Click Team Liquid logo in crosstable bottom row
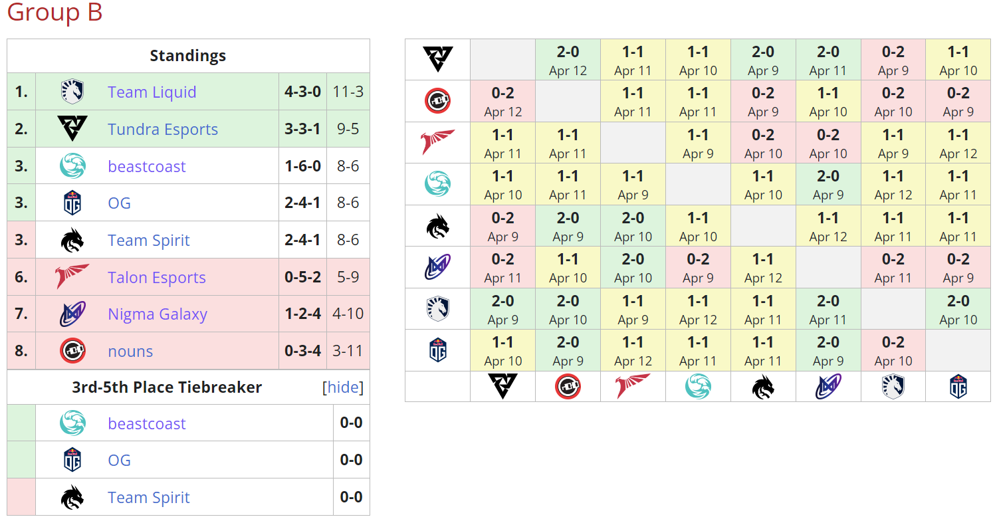Viewport: 995px width, 523px height. pyautogui.click(x=893, y=387)
